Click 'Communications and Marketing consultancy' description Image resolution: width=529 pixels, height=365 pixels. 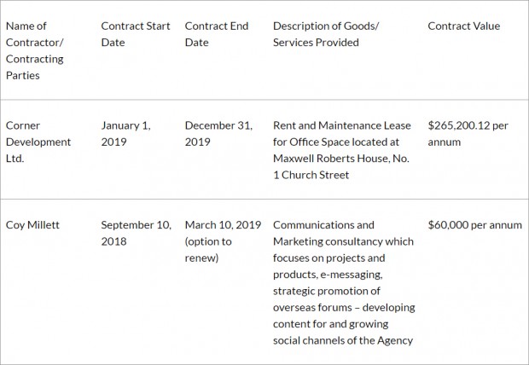343,233
